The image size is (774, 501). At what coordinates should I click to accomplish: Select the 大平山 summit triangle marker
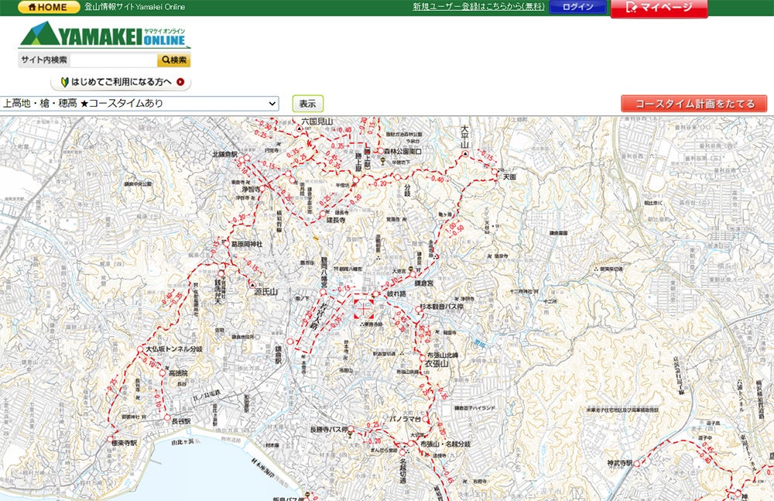464,154
